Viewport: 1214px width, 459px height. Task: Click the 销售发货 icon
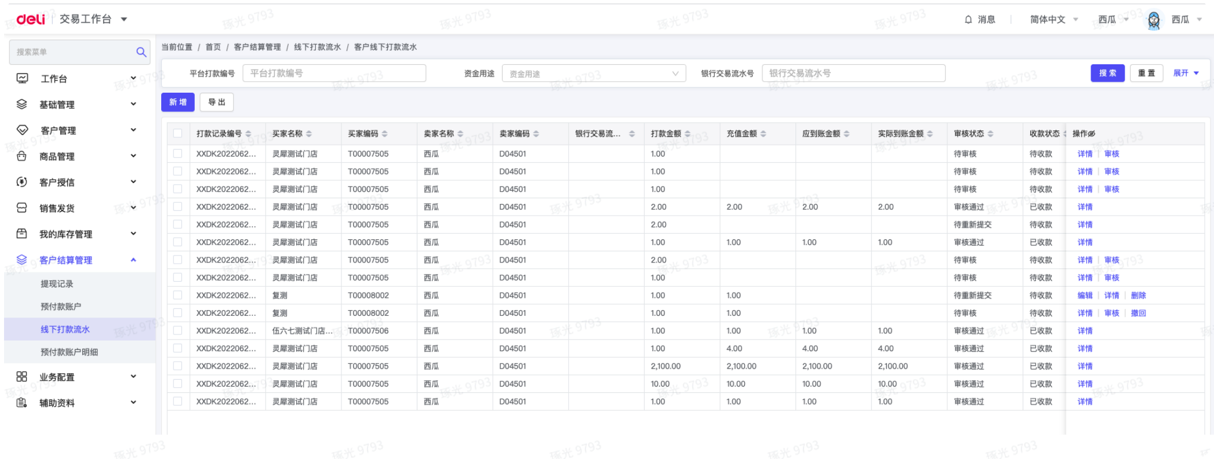tap(22, 207)
